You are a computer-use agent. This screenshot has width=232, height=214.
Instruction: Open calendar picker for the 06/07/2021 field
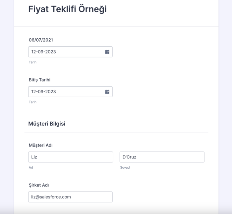coord(107,52)
